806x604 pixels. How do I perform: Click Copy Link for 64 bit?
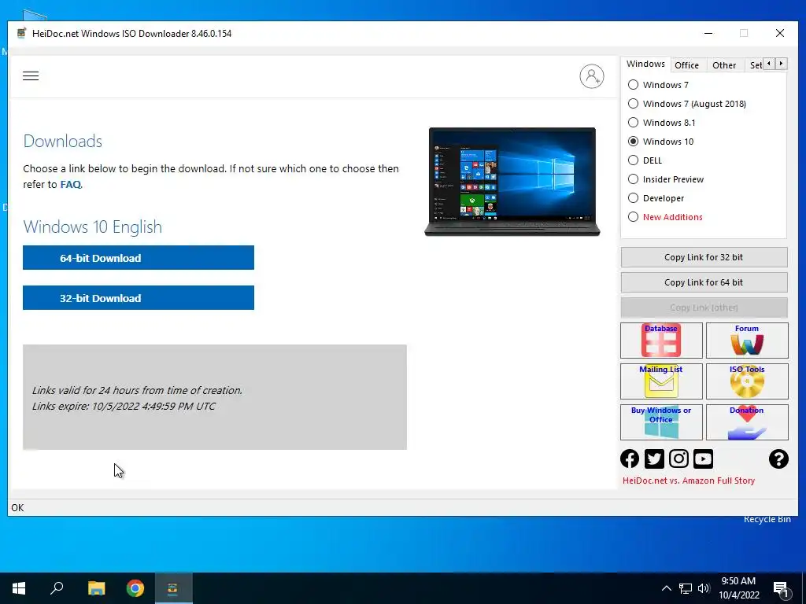704,282
